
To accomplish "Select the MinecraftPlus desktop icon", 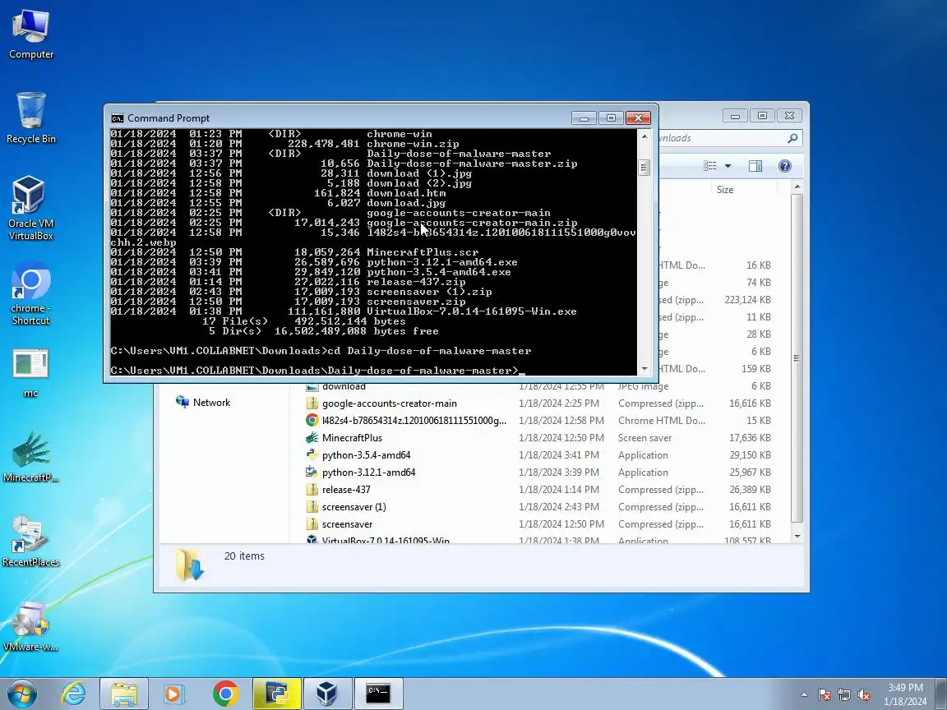I will click(x=30, y=457).
